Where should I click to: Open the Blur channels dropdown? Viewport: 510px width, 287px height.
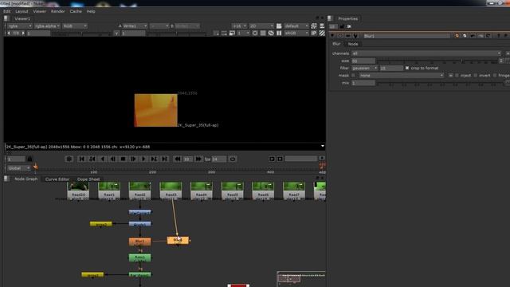(426, 53)
